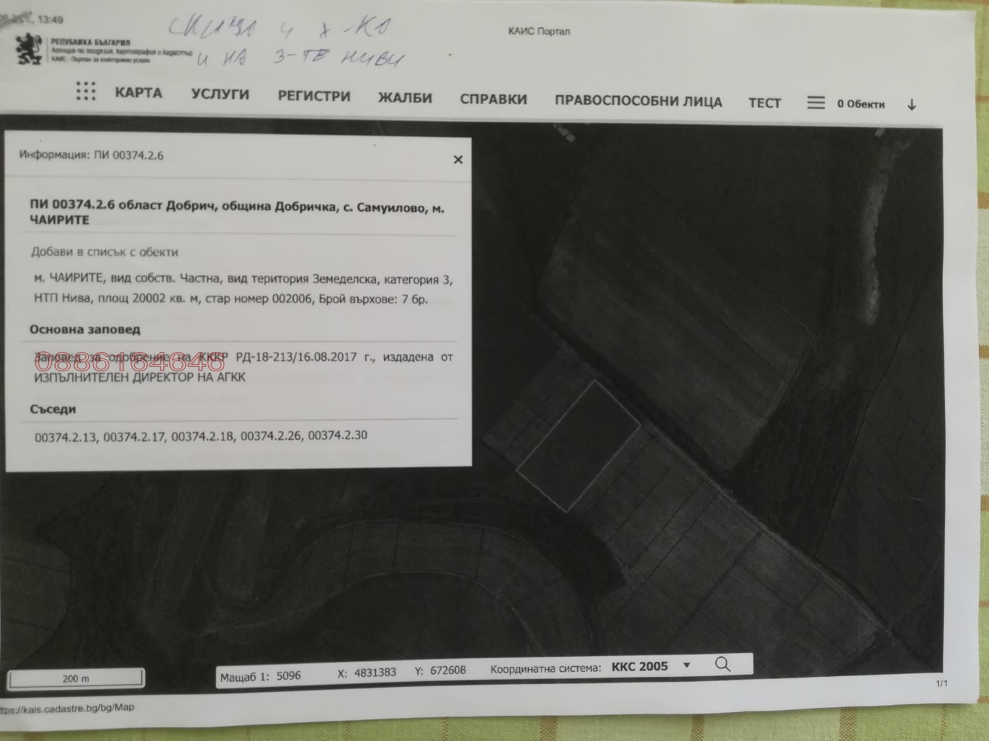Click the Добави в списък с обекти link
This screenshot has width=989, height=741.
(x=104, y=252)
